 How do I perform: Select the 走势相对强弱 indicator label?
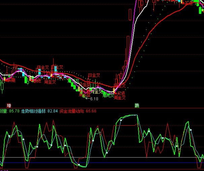34,111
